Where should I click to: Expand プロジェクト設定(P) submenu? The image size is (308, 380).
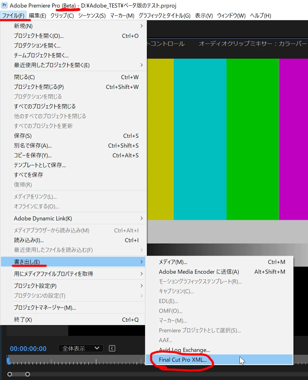point(73,286)
